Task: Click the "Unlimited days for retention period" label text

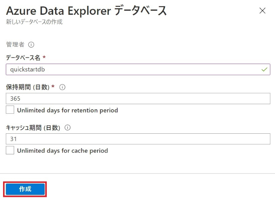Action: [x=67, y=110]
